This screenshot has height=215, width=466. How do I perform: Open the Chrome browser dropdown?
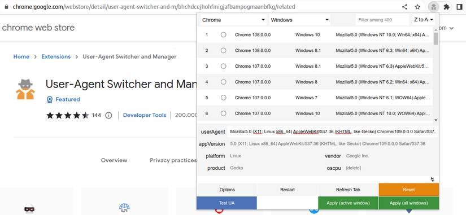233,20
